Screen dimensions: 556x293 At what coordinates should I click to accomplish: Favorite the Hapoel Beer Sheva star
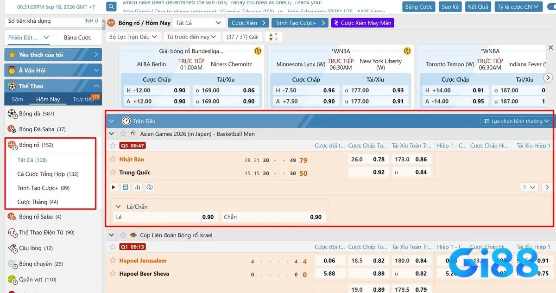tap(113, 274)
